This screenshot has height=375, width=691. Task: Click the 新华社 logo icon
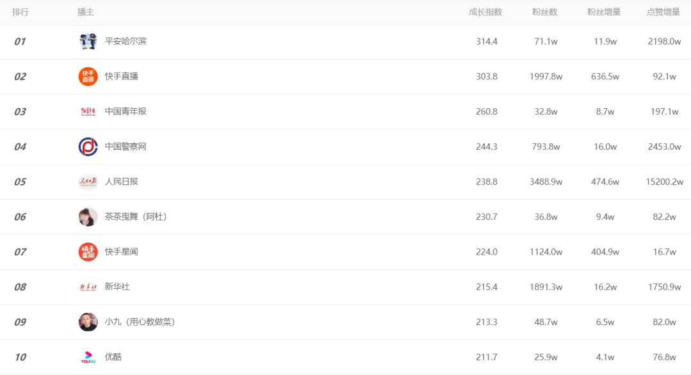88,287
